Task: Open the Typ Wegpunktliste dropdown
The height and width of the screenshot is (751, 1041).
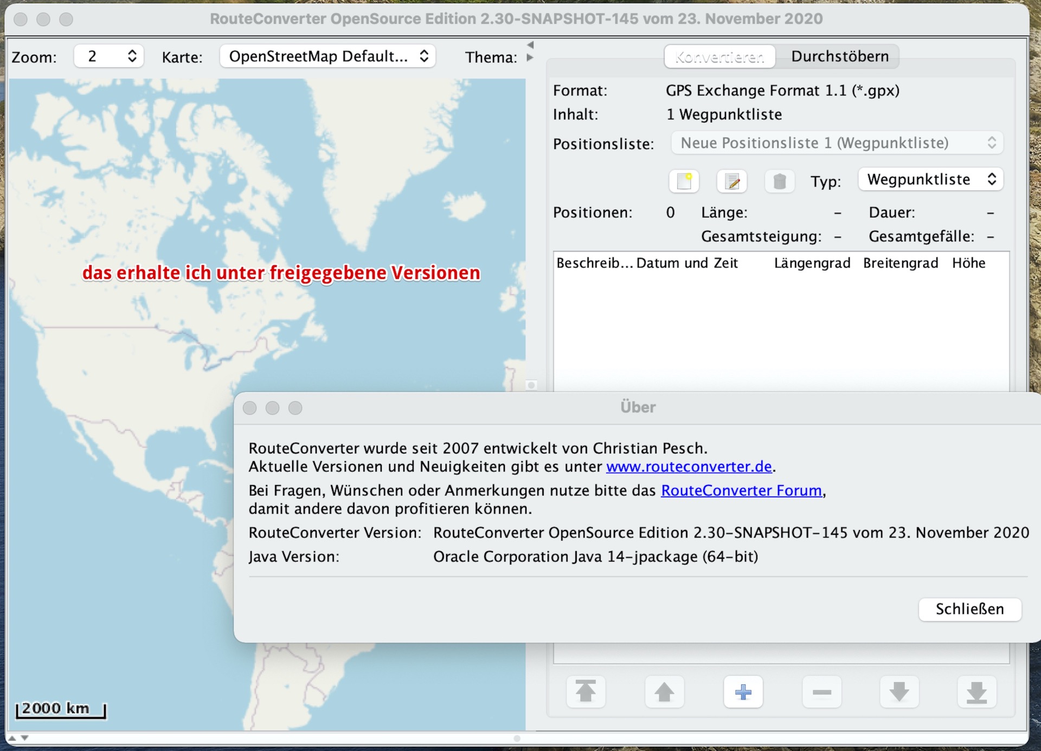Action: (930, 179)
